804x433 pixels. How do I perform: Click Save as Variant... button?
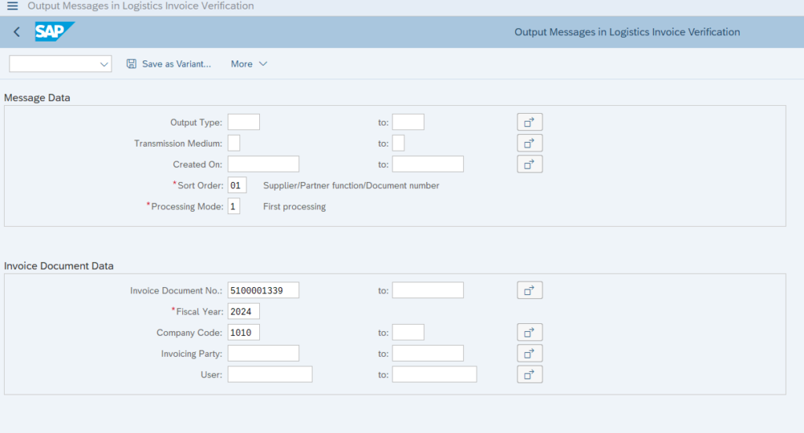tap(169, 64)
